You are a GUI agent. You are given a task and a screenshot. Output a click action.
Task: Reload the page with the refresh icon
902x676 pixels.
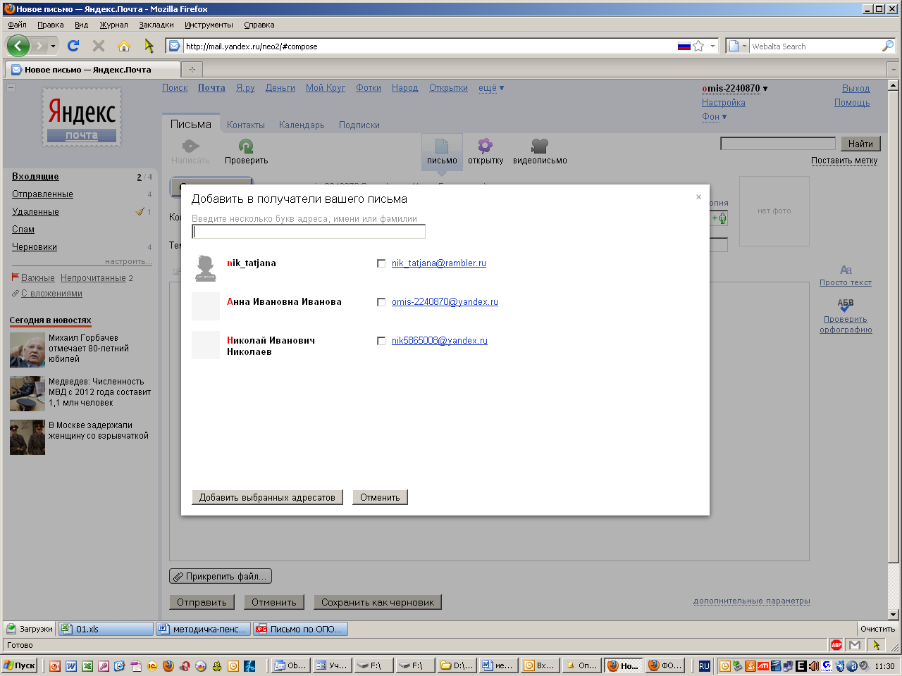tap(73, 46)
